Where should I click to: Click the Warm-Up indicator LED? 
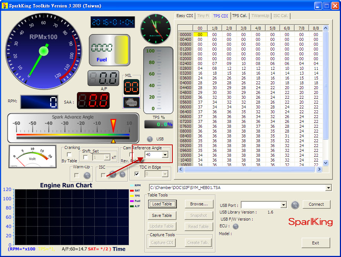click(87, 175)
